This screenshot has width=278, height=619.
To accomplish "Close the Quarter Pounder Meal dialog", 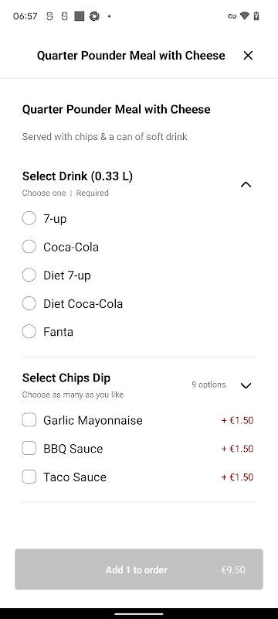I will (x=248, y=56).
